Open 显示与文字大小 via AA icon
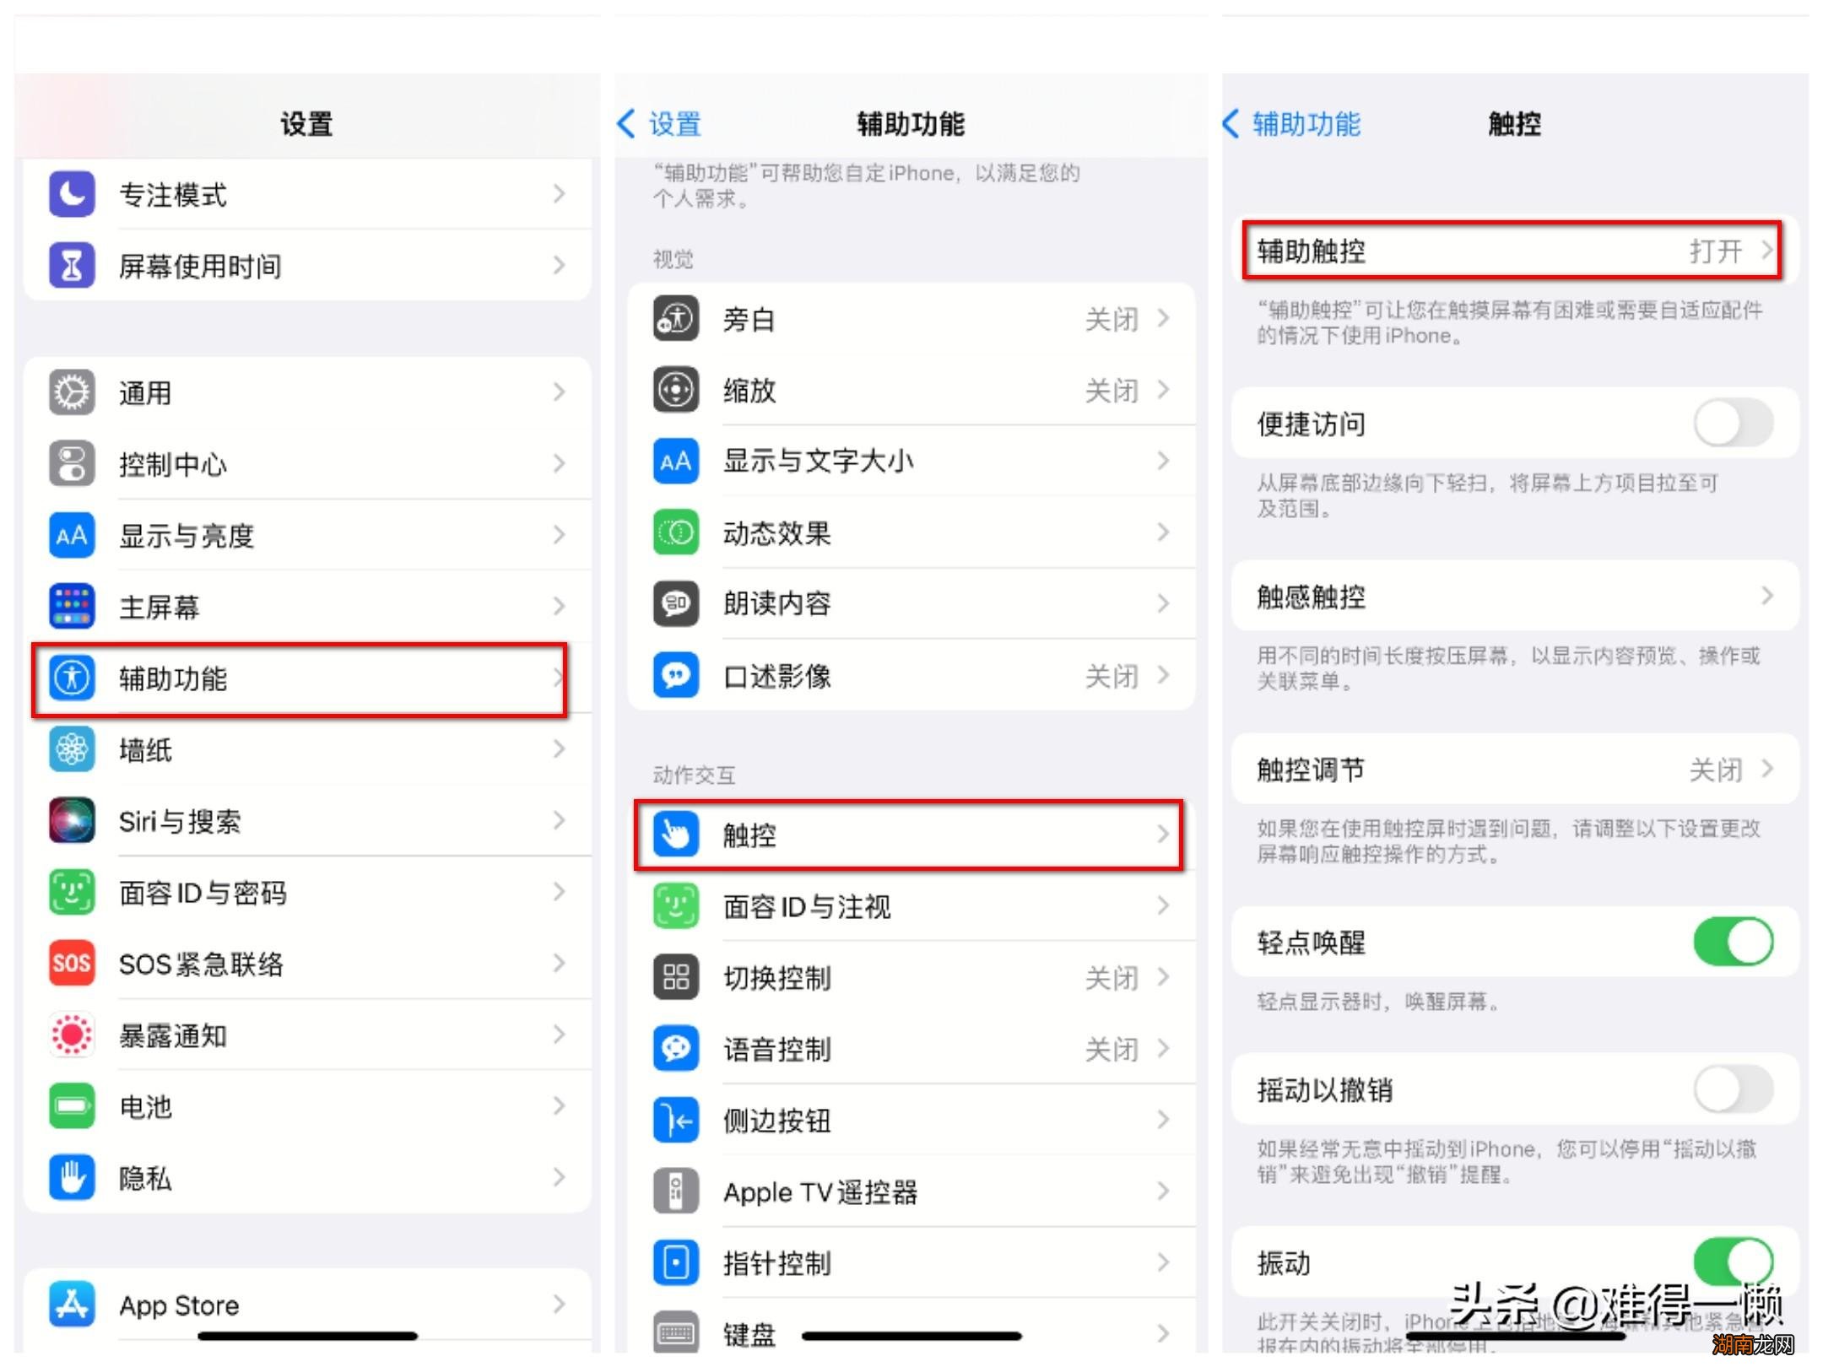Screen dimensions: 1823x1367 [675, 462]
